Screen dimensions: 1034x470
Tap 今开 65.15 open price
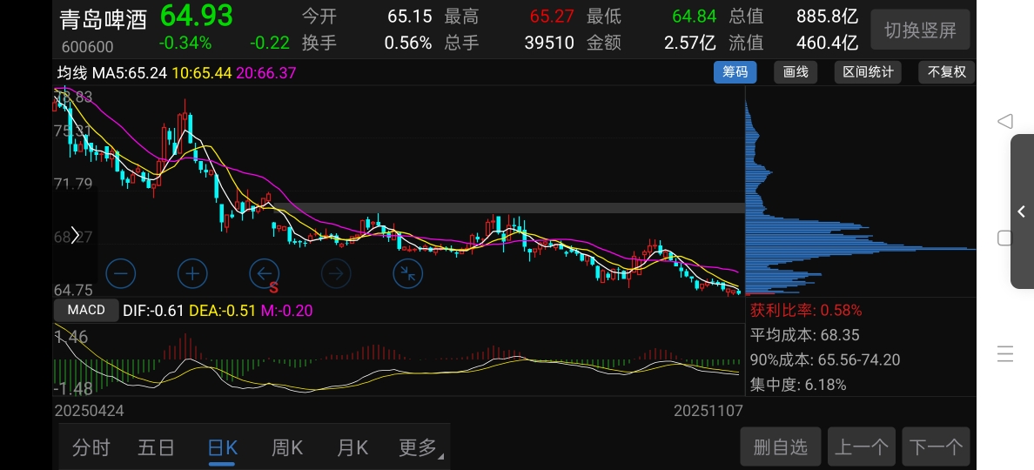click(366, 16)
